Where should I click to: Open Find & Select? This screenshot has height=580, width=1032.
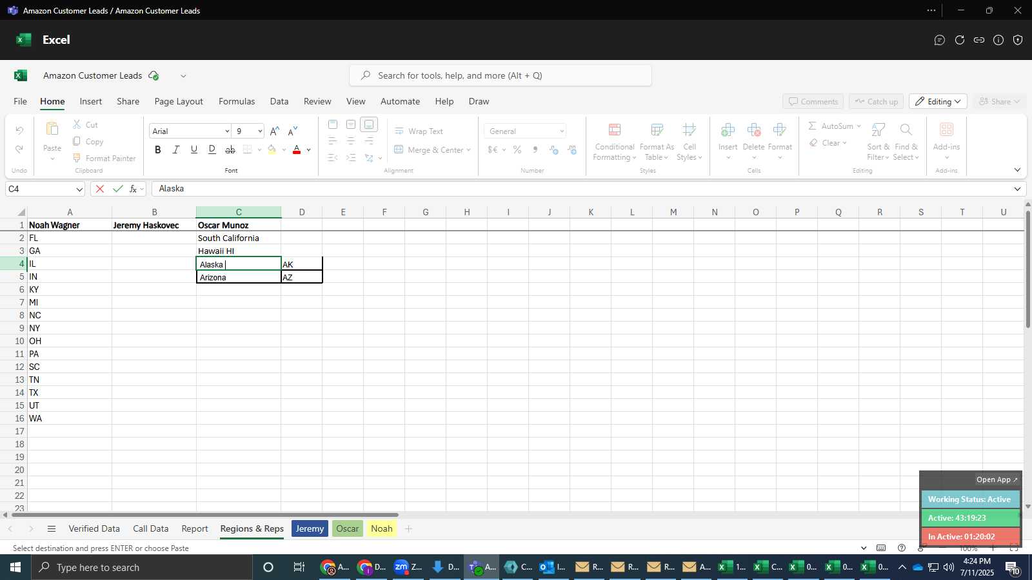[906, 142]
